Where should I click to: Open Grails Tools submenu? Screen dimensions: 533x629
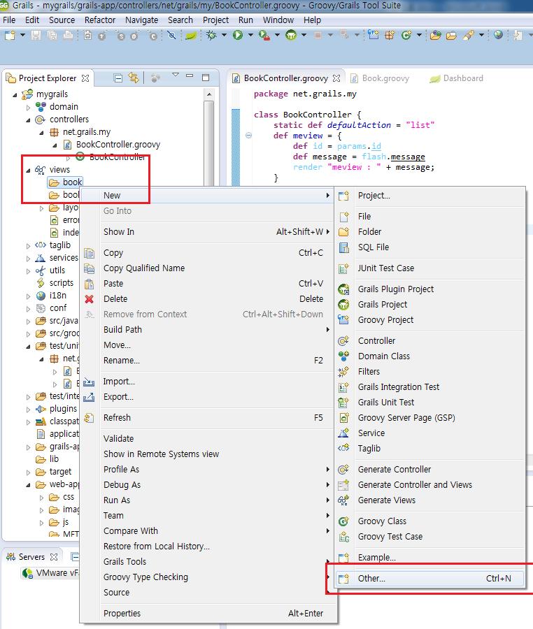coord(208,562)
